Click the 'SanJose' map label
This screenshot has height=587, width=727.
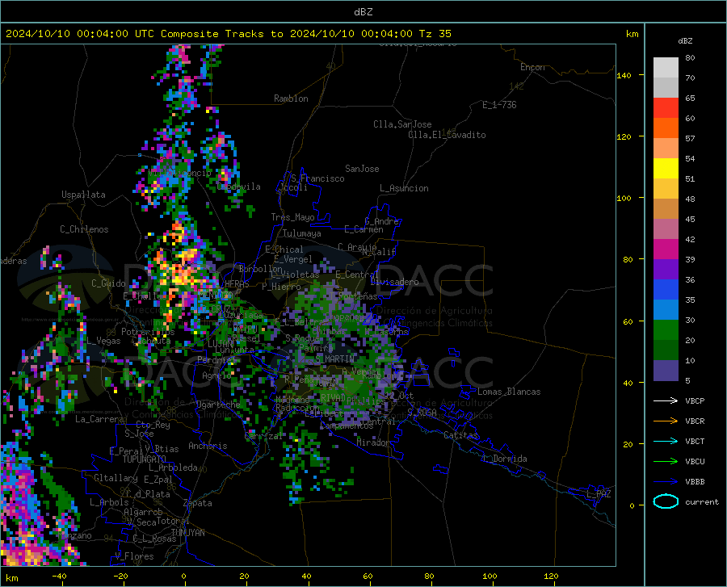[362, 169]
